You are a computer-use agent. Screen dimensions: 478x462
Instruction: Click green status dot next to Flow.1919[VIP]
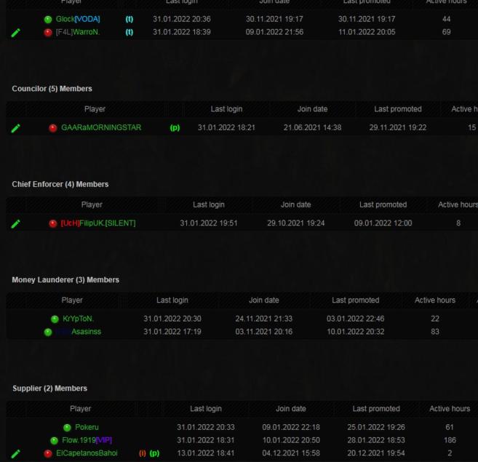(x=54, y=441)
